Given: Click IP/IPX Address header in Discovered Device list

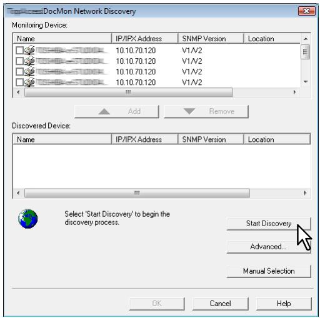Looking at the screenshot, I should tap(145, 139).
